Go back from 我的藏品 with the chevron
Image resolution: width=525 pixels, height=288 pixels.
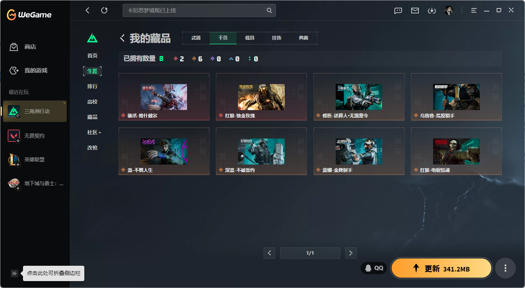(123, 38)
